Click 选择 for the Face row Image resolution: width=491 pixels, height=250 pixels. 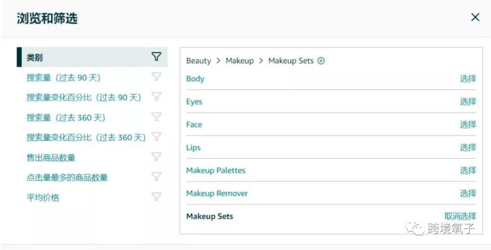468,124
